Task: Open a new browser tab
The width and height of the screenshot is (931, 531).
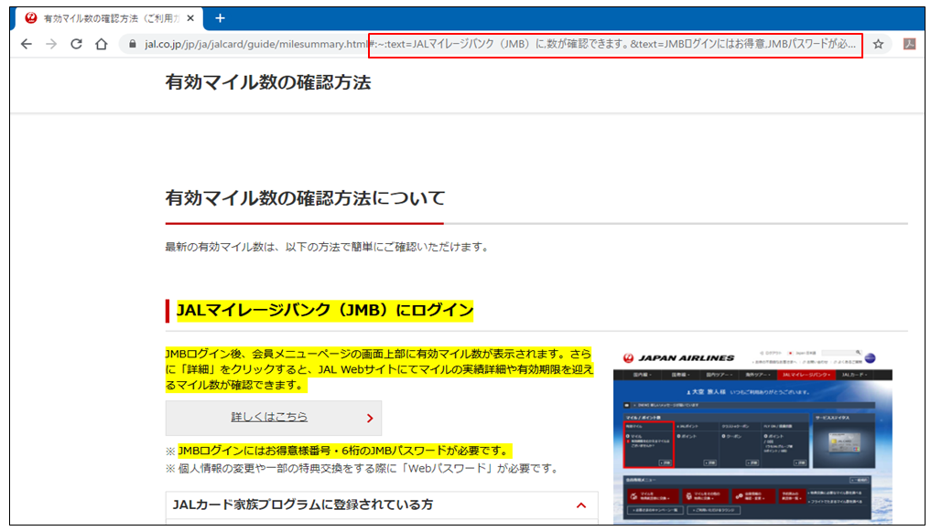Action: point(220,18)
